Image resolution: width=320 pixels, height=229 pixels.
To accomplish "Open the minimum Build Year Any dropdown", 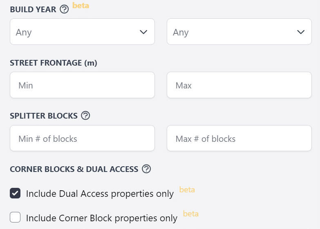I will pyautogui.click(x=82, y=31).
